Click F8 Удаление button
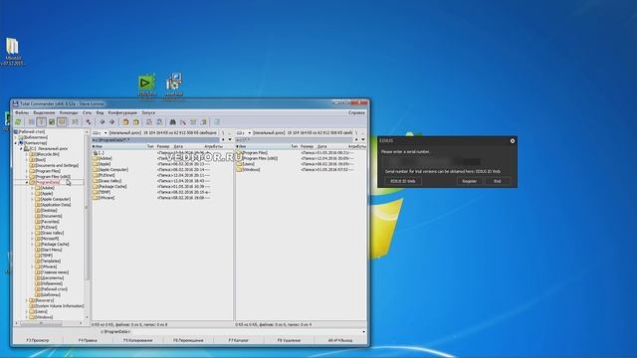The height and width of the screenshot is (358, 637). 289,340
